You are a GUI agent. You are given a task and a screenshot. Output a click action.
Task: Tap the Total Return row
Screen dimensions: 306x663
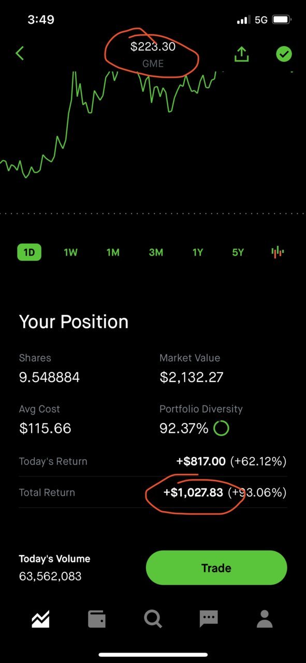[x=153, y=492]
